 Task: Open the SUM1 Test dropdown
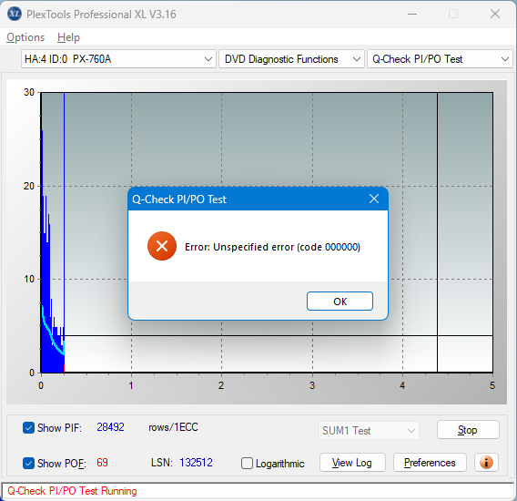[369, 430]
